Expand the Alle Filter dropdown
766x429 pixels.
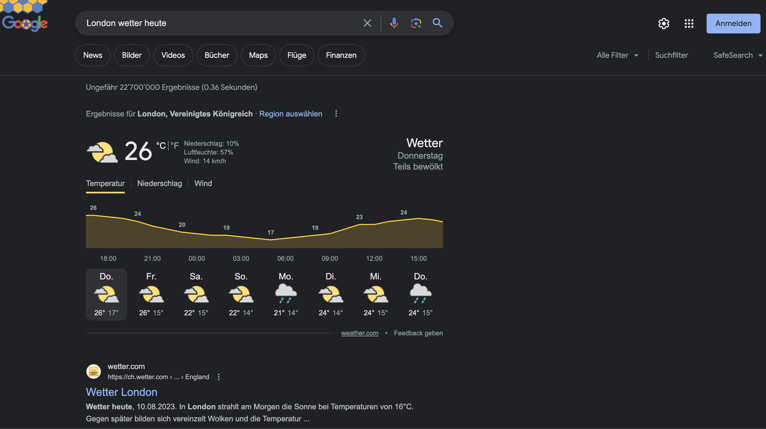(x=617, y=55)
